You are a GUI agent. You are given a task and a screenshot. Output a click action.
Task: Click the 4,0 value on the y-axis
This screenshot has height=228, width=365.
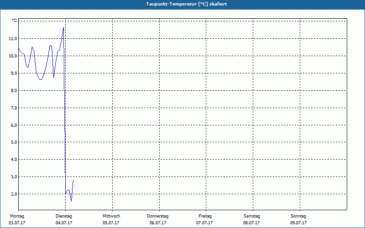[x=14, y=159]
